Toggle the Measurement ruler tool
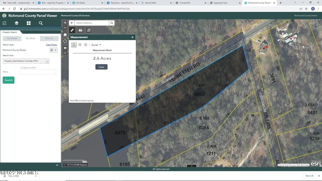The image size is (322, 181). click(72, 30)
